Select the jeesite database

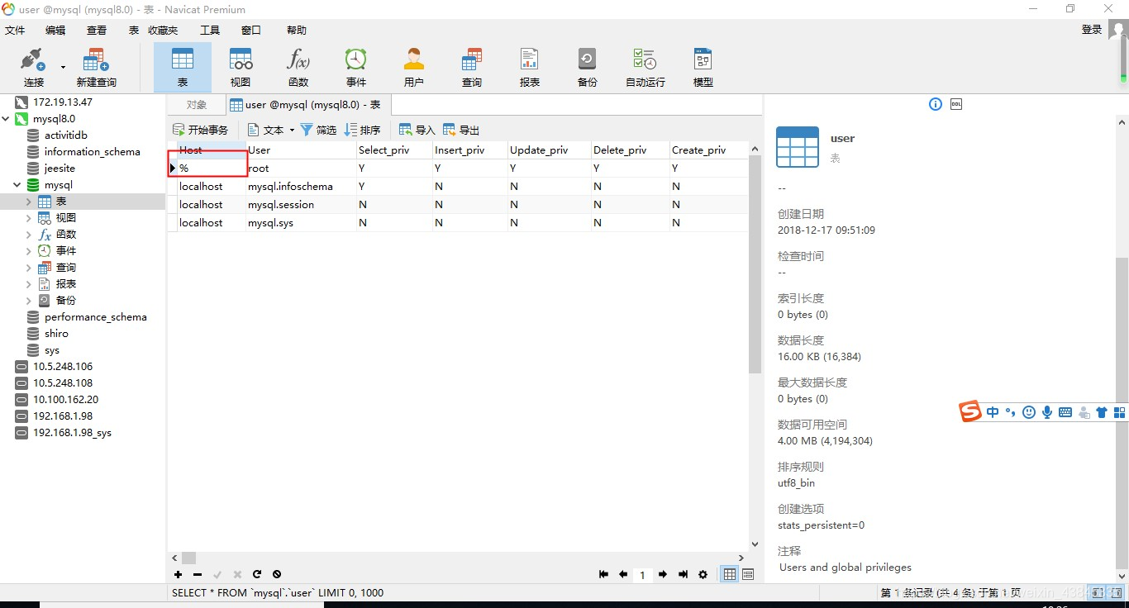(60, 169)
